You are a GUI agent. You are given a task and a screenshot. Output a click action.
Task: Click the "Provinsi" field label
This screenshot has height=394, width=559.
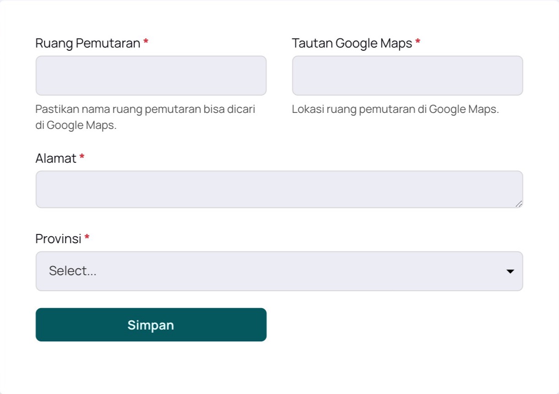(58, 239)
